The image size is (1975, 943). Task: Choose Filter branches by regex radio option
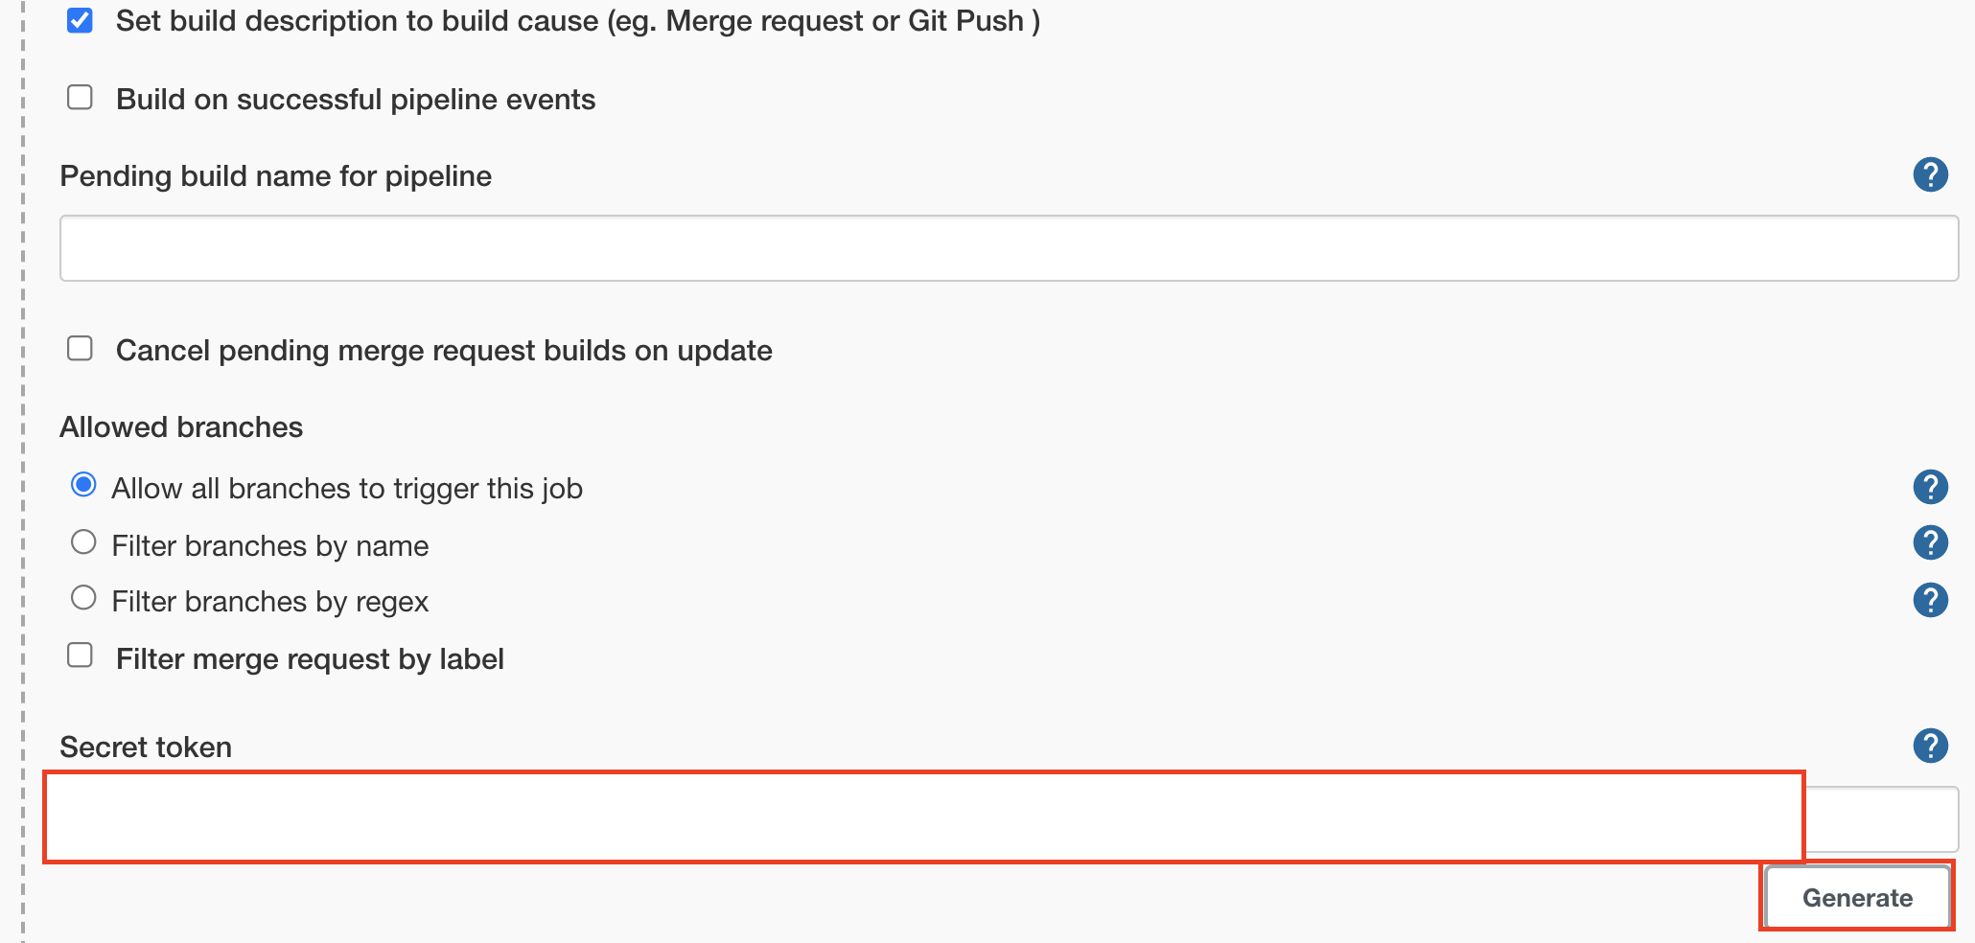click(x=83, y=598)
